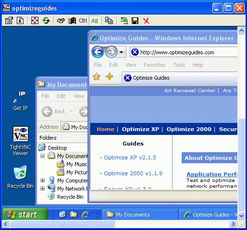Go back in Internet Explorer
The height and width of the screenshot is (230, 247).
(x=98, y=52)
